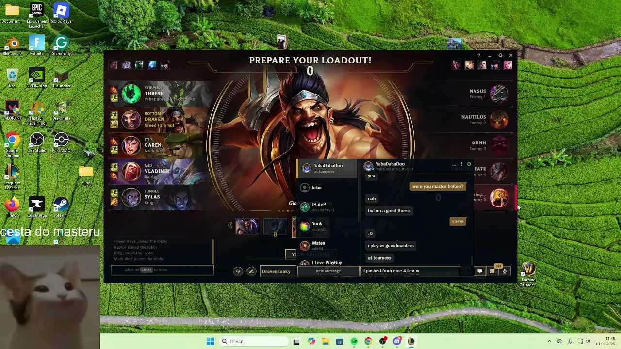Click the lobby chat input box

coord(162,270)
